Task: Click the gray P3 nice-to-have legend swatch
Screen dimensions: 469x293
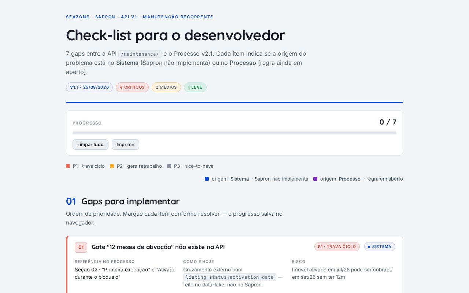Action: (169, 166)
